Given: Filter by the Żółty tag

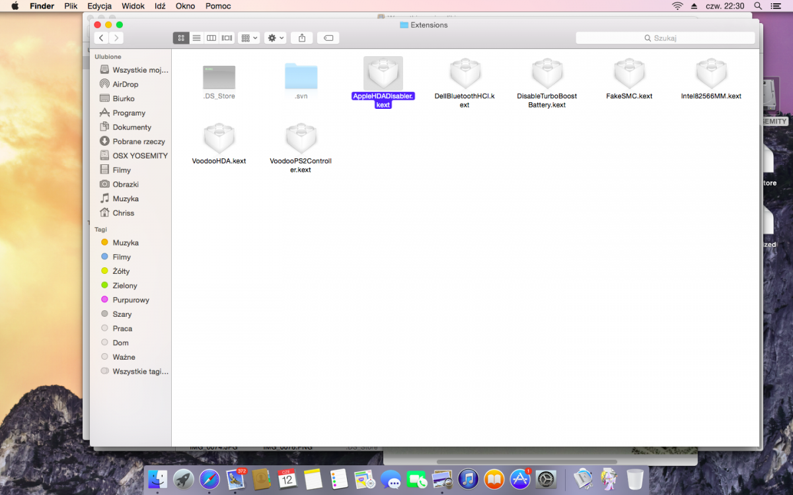Looking at the screenshot, I should pos(116,271).
